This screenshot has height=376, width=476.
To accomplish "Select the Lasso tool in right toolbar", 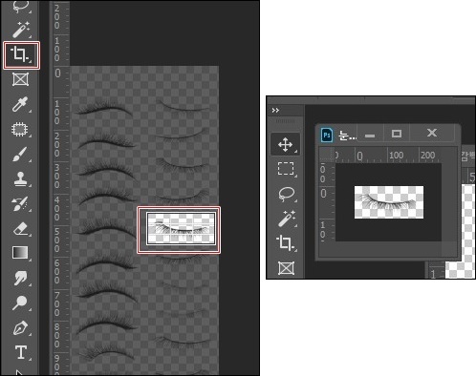I will pyautogui.click(x=286, y=194).
